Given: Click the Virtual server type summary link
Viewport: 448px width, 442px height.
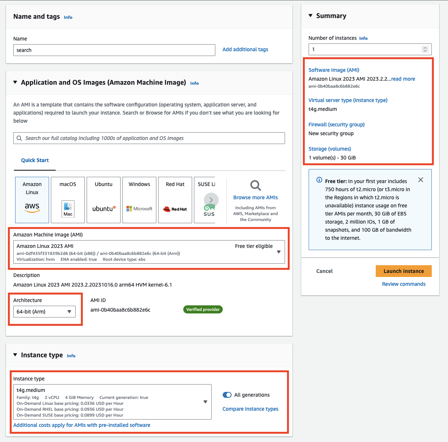Looking at the screenshot, I should 348,100.
